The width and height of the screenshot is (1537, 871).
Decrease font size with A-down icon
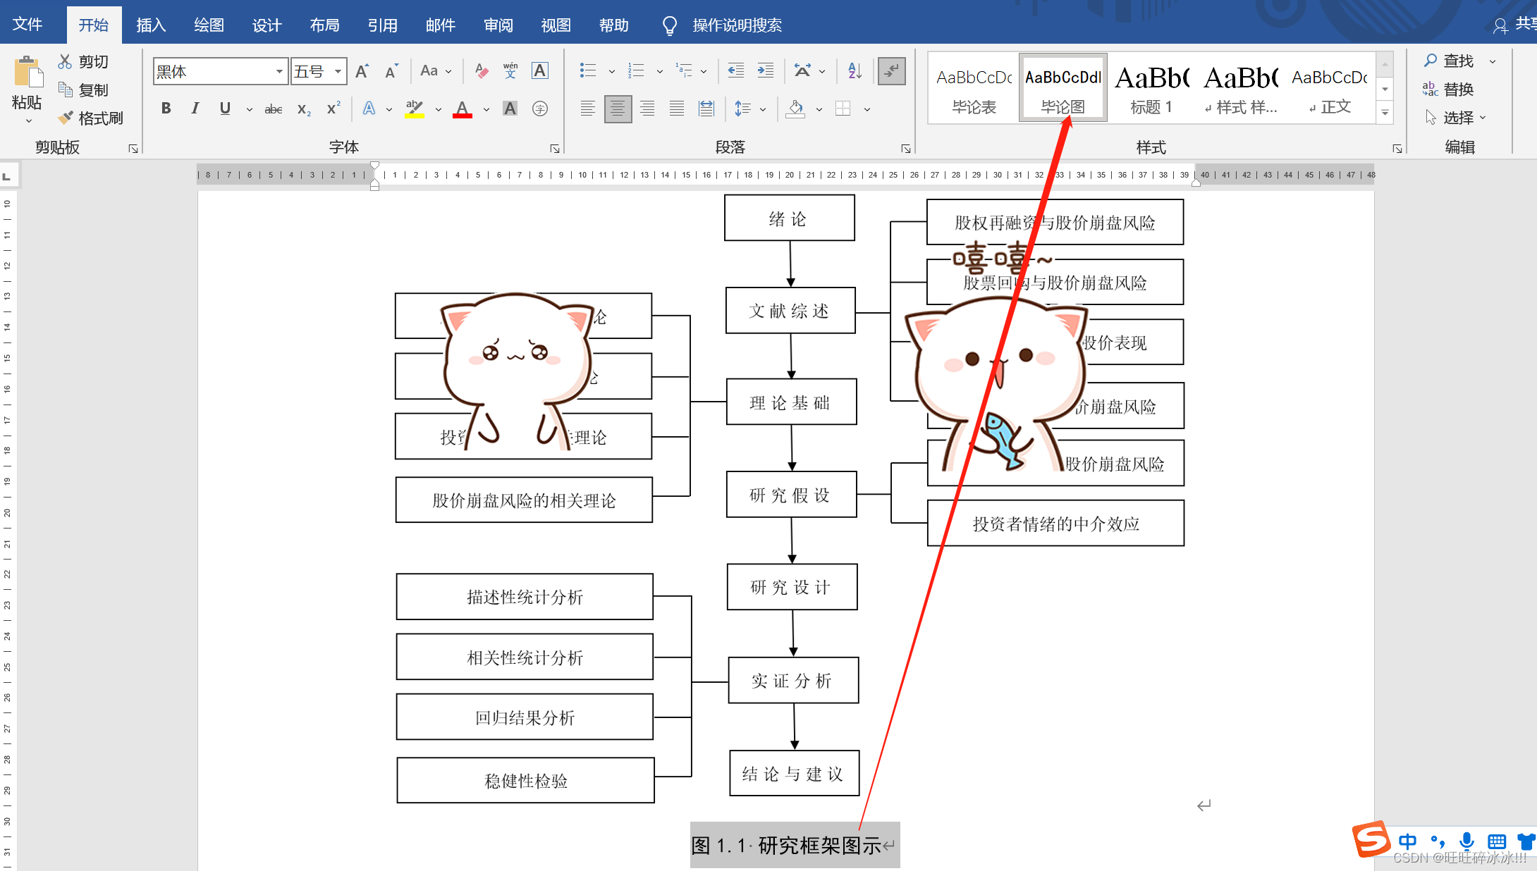pyautogui.click(x=391, y=70)
